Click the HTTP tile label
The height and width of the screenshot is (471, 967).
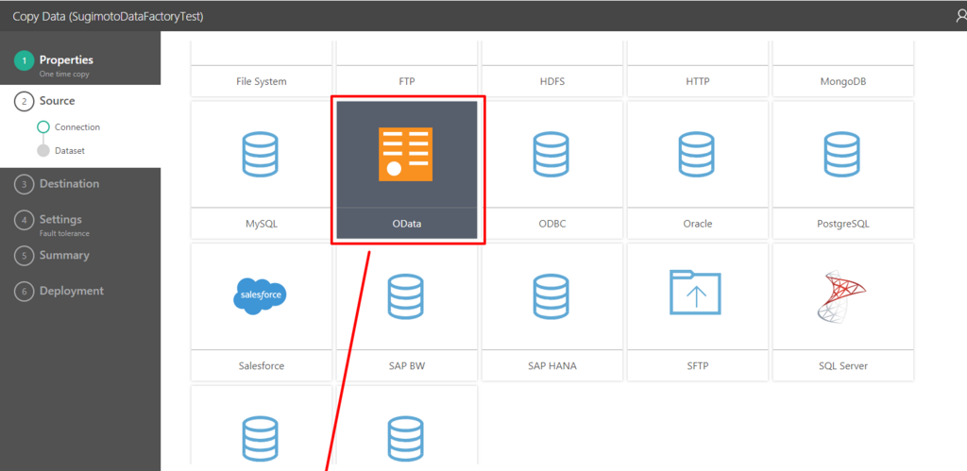click(x=698, y=81)
